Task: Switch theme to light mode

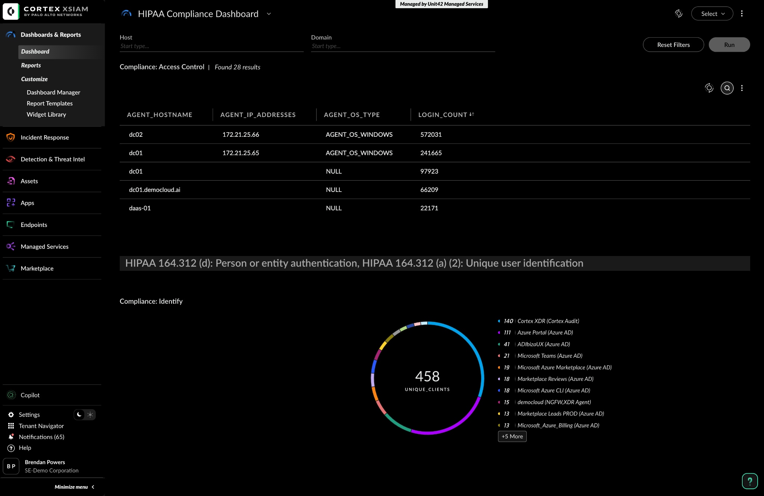Action: click(x=90, y=414)
